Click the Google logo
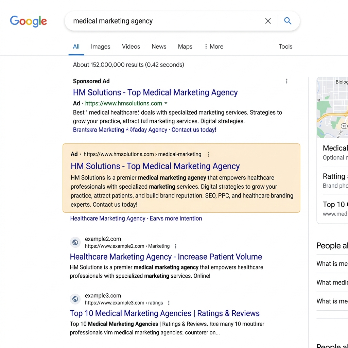348x348 pixels. (x=29, y=21)
